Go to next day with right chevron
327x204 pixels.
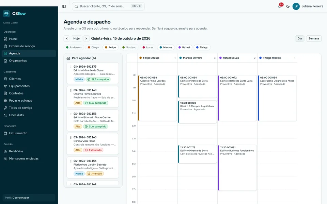click(x=86, y=38)
